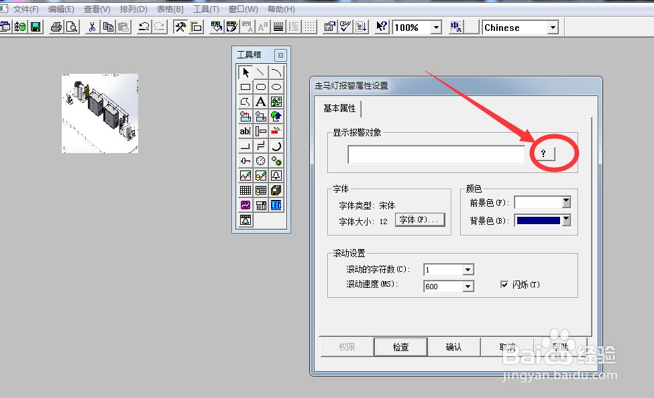654x398 pixels.
Task: Select the round gauge meter tool
Action: tap(261, 161)
